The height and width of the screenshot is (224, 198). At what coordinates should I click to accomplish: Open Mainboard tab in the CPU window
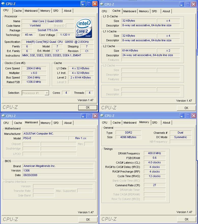tap(31, 11)
